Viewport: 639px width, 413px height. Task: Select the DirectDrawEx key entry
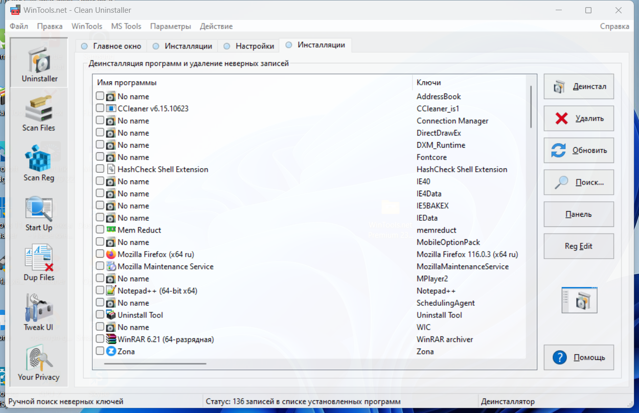439,133
